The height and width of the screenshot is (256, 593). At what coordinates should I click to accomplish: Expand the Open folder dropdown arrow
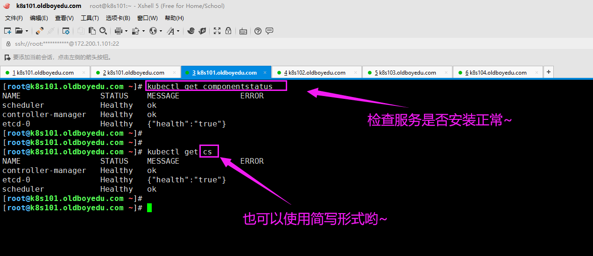click(27, 31)
